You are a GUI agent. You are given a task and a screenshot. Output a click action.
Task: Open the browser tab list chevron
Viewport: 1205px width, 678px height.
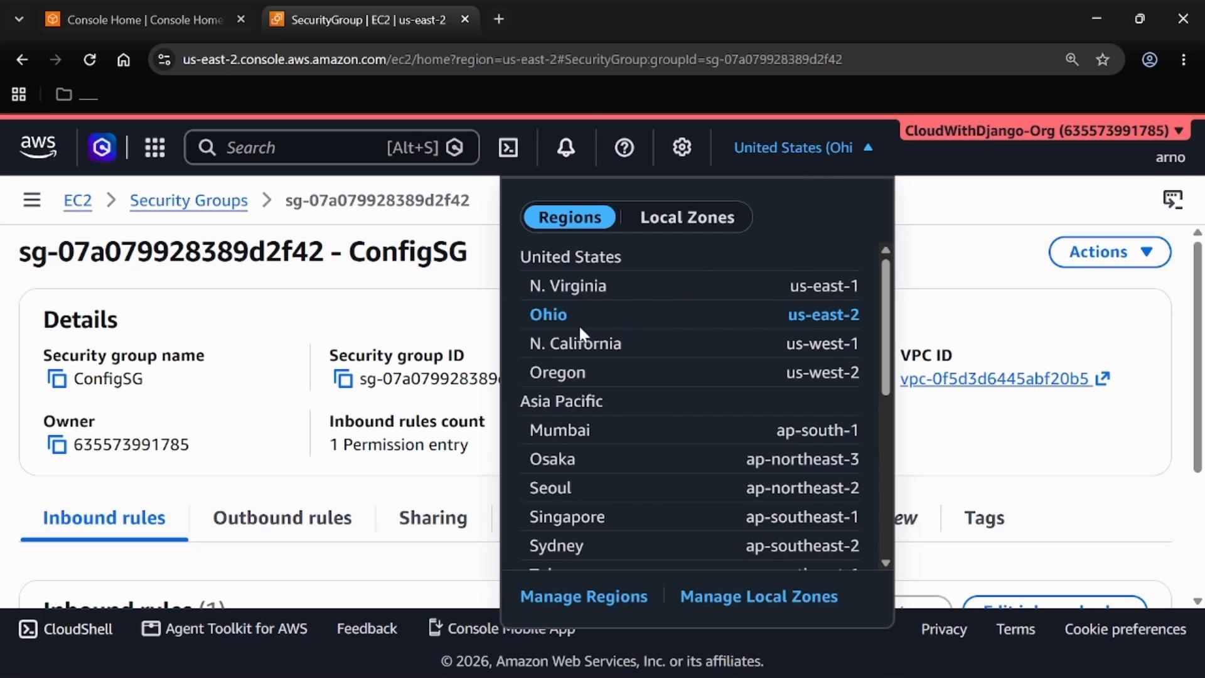pos(19,19)
